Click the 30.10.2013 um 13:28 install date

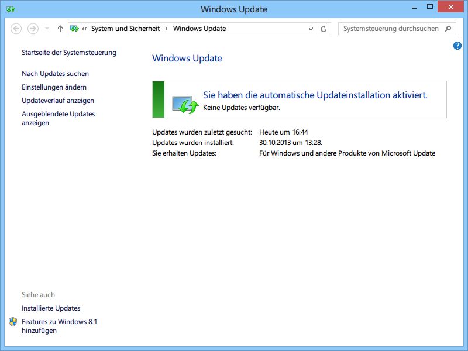click(x=291, y=143)
